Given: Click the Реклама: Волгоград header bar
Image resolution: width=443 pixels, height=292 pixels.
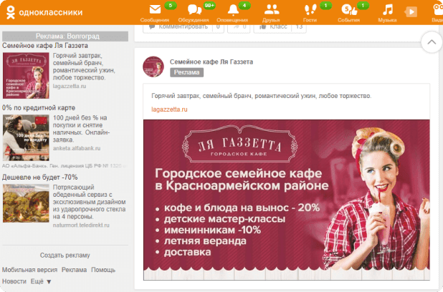Looking at the screenshot, I should [x=65, y=36].
